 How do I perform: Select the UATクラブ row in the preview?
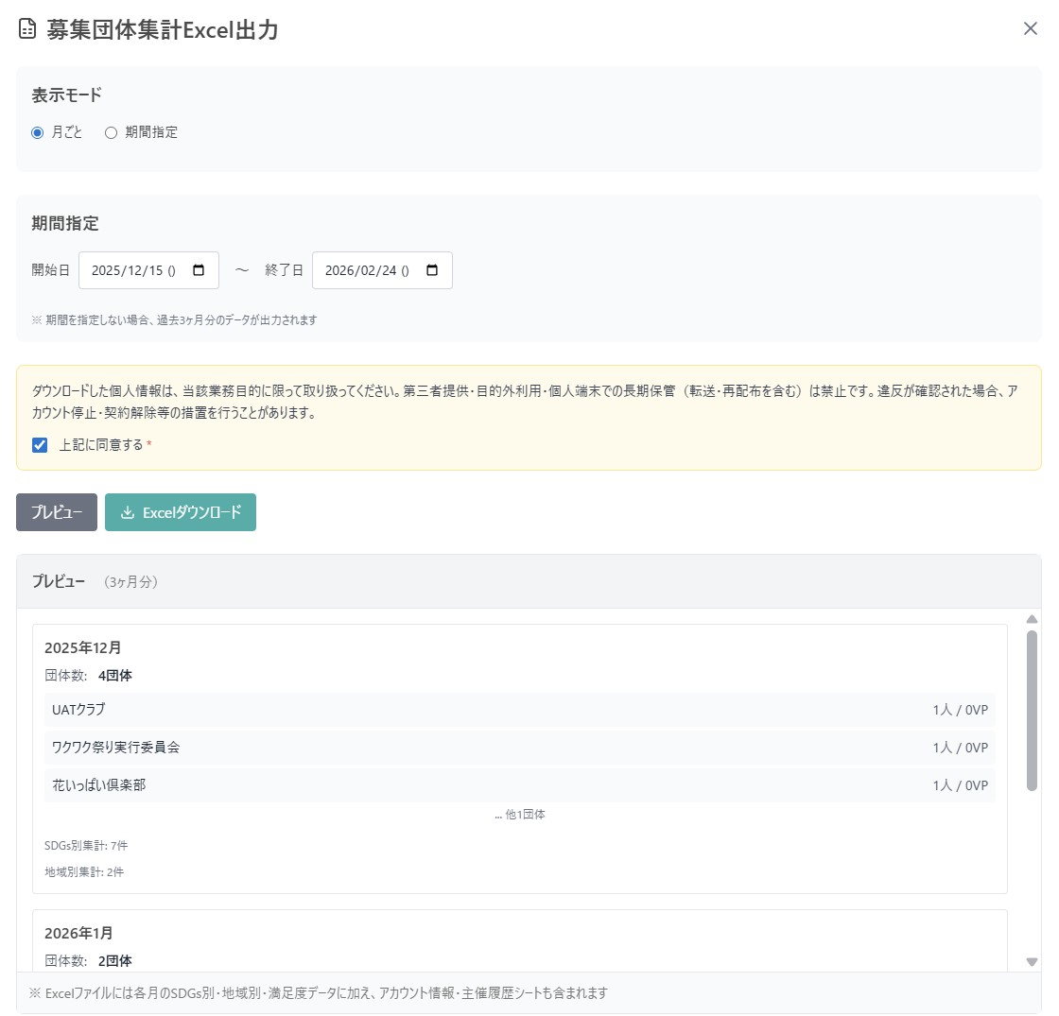(x=518, y=709)
